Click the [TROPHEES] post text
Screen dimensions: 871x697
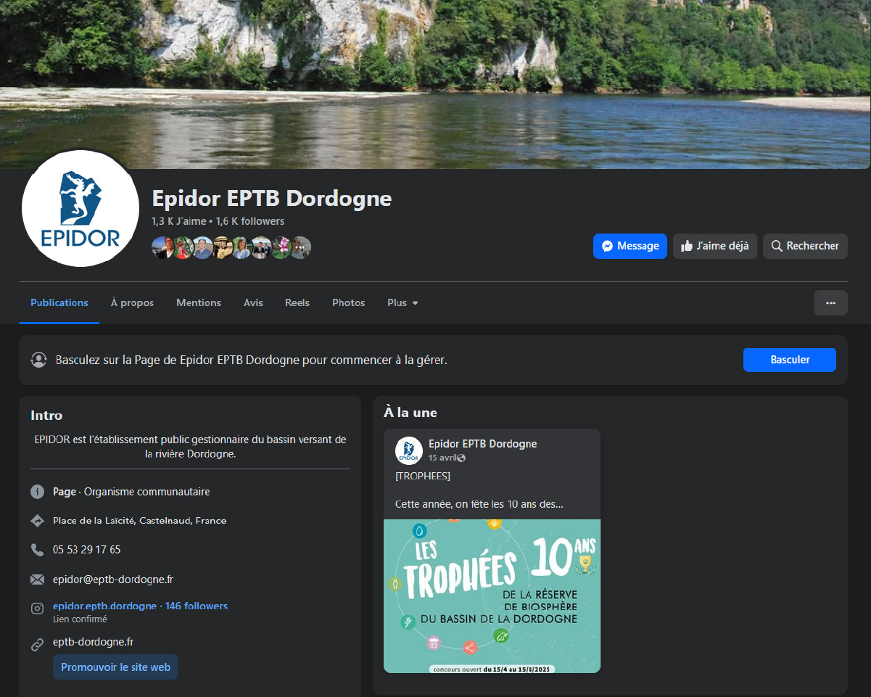pyautogui.click(x=423, y=476)
